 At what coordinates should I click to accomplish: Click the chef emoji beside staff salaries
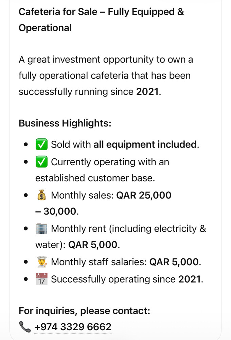click(41, 262)
